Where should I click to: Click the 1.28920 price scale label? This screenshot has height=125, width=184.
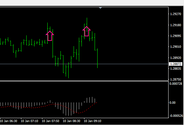click(175, 58)
